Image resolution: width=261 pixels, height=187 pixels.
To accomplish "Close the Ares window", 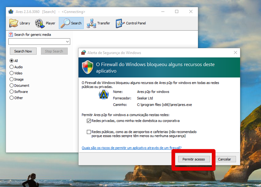I will pos(191,12).
